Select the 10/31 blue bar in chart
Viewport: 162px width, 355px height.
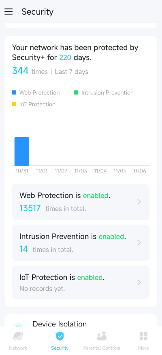[x=22, y=151]
